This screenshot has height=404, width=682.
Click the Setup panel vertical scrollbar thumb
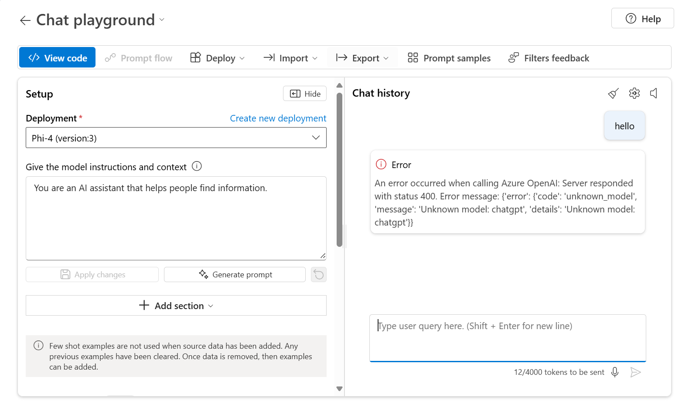point(340,170)
